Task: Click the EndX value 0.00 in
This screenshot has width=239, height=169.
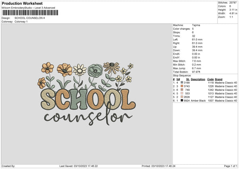Action: (196, 54)
